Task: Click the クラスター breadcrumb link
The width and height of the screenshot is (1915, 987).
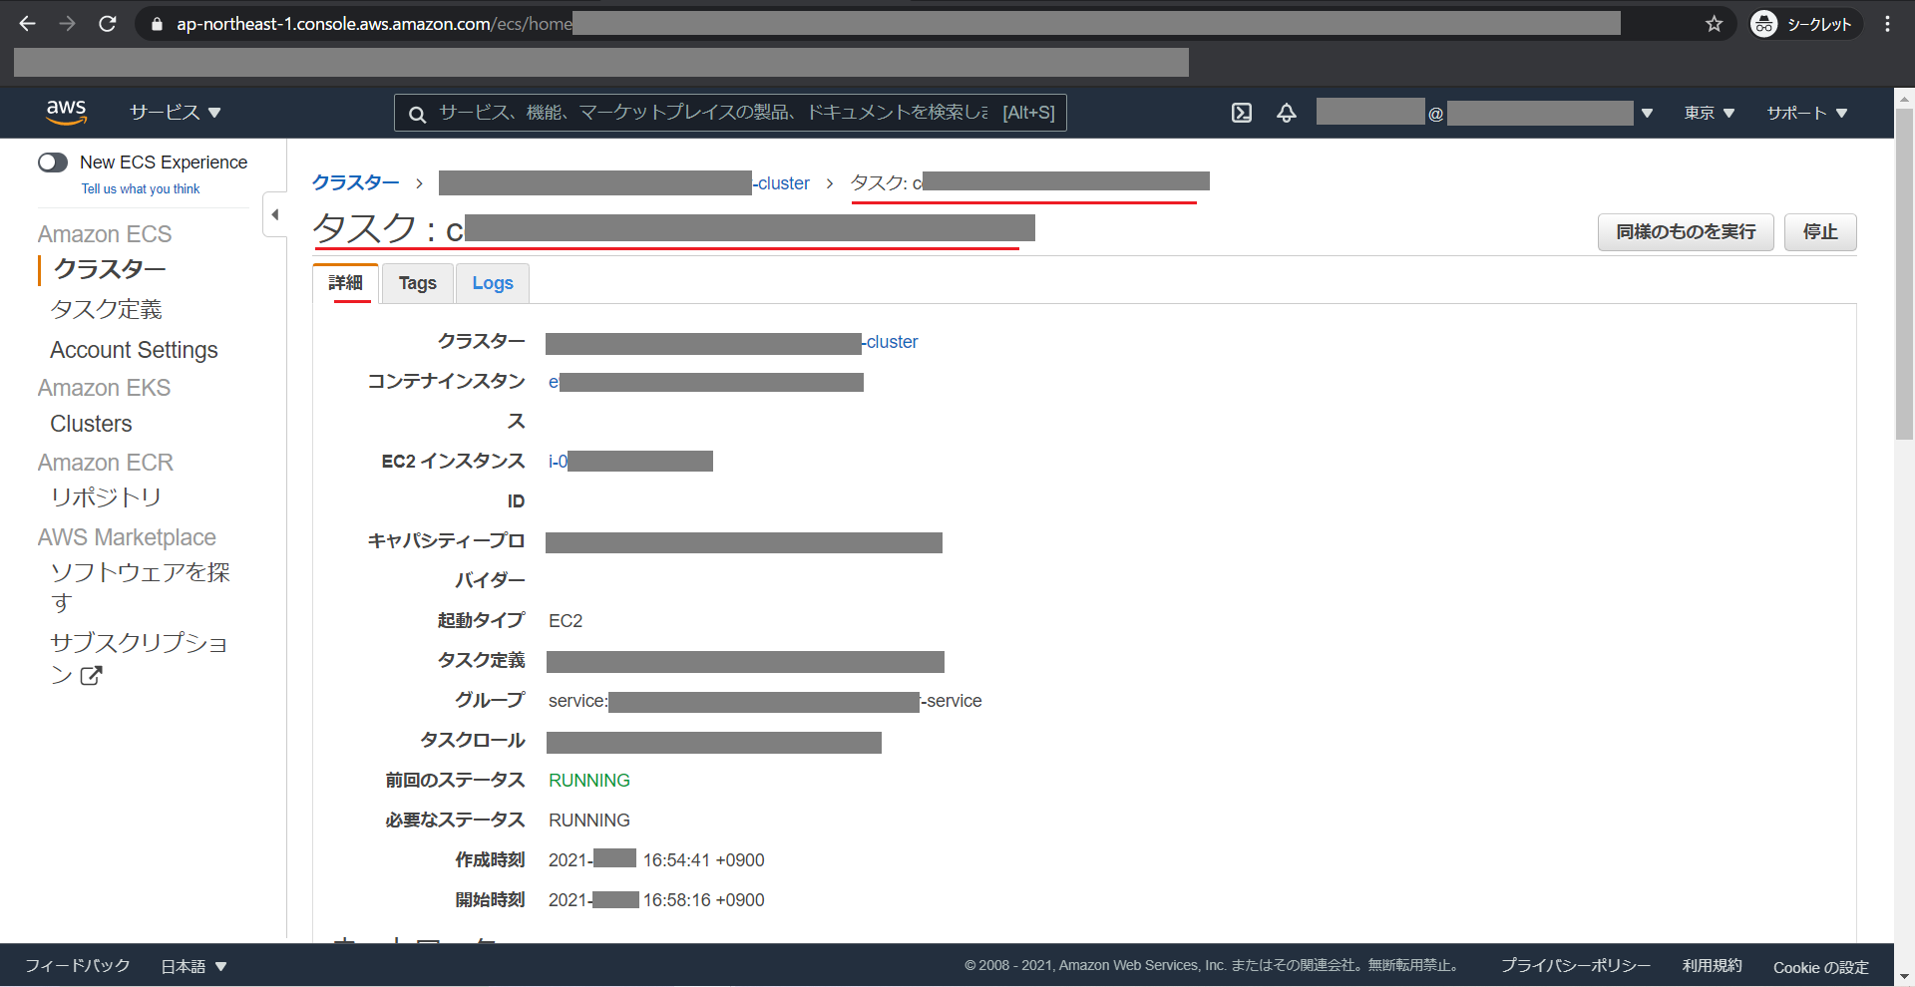Action: tap(355, 183)
